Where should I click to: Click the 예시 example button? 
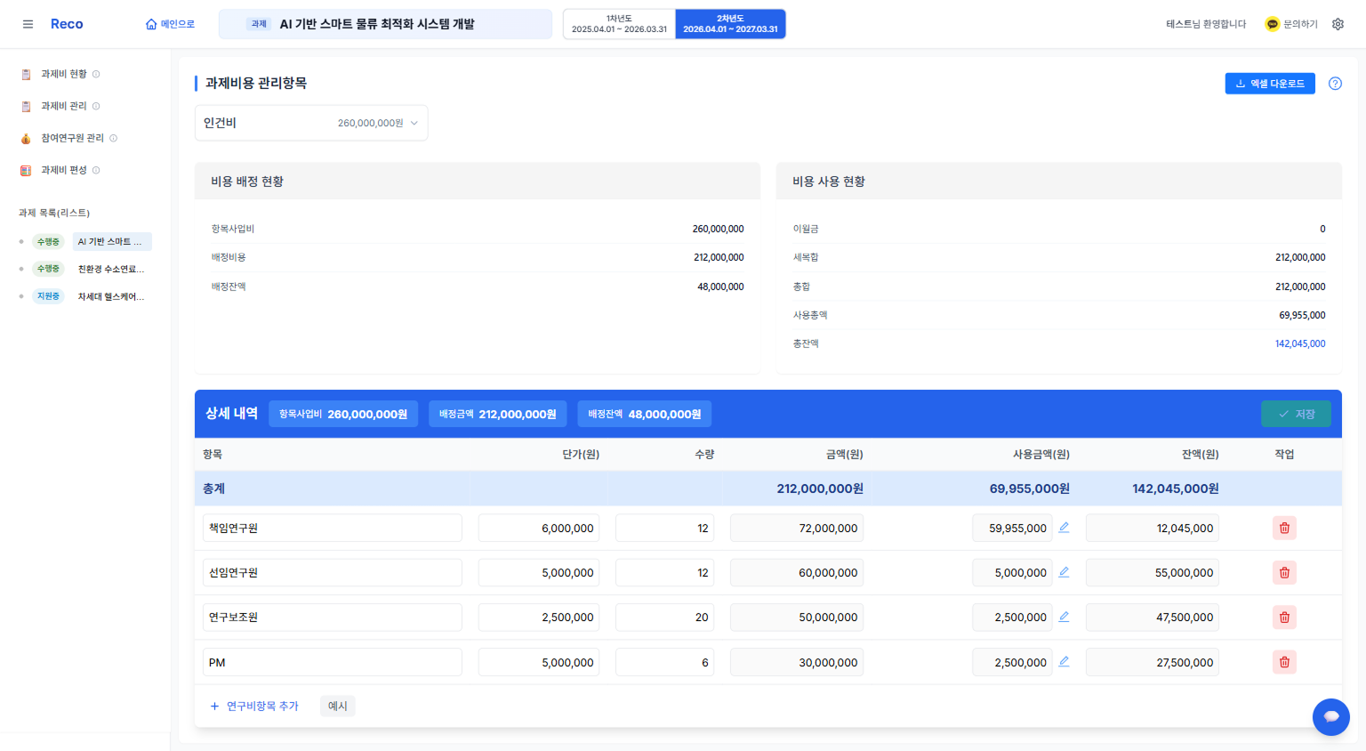coord(338,706)
